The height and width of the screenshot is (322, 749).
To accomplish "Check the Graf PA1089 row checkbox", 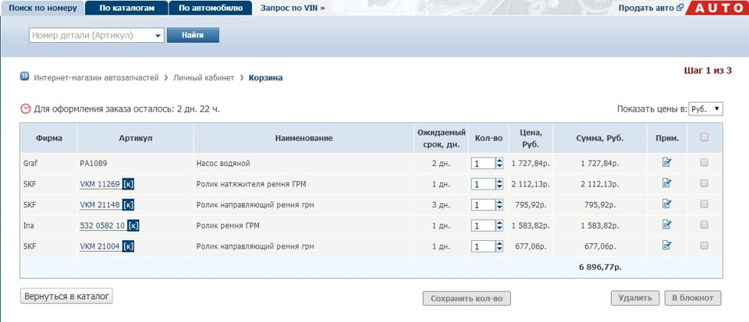I will click(704, 163).
